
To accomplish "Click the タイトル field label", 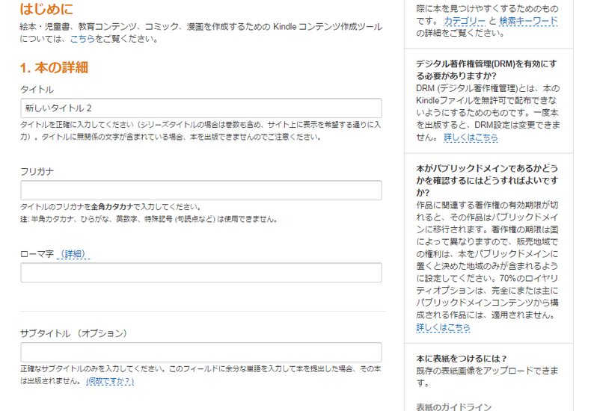I will pyautogui.click(x=37, y=90).
